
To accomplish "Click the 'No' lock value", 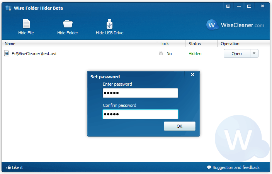I will tap(169, 54).
